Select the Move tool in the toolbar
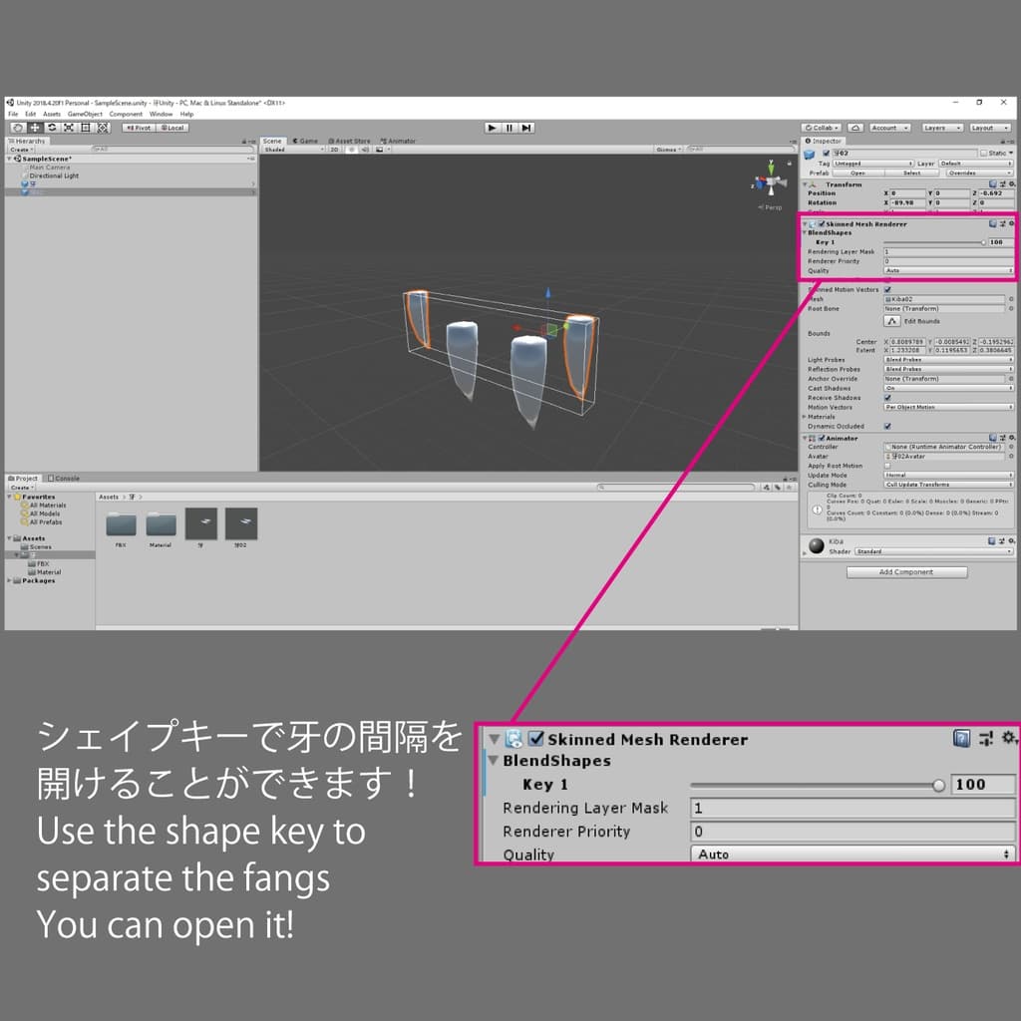This screenshot has width=1021, height=1021. tap(35, 128)
